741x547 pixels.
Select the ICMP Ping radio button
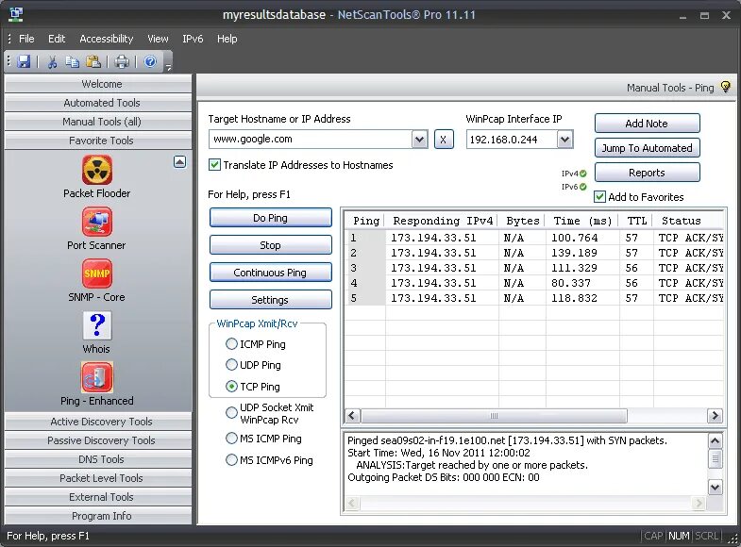pos(231,344)
